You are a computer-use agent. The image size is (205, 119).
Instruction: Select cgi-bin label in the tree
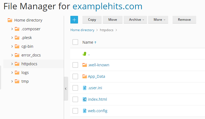pos(27,46)
